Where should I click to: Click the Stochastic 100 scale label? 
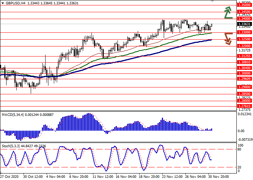[240, 145]
